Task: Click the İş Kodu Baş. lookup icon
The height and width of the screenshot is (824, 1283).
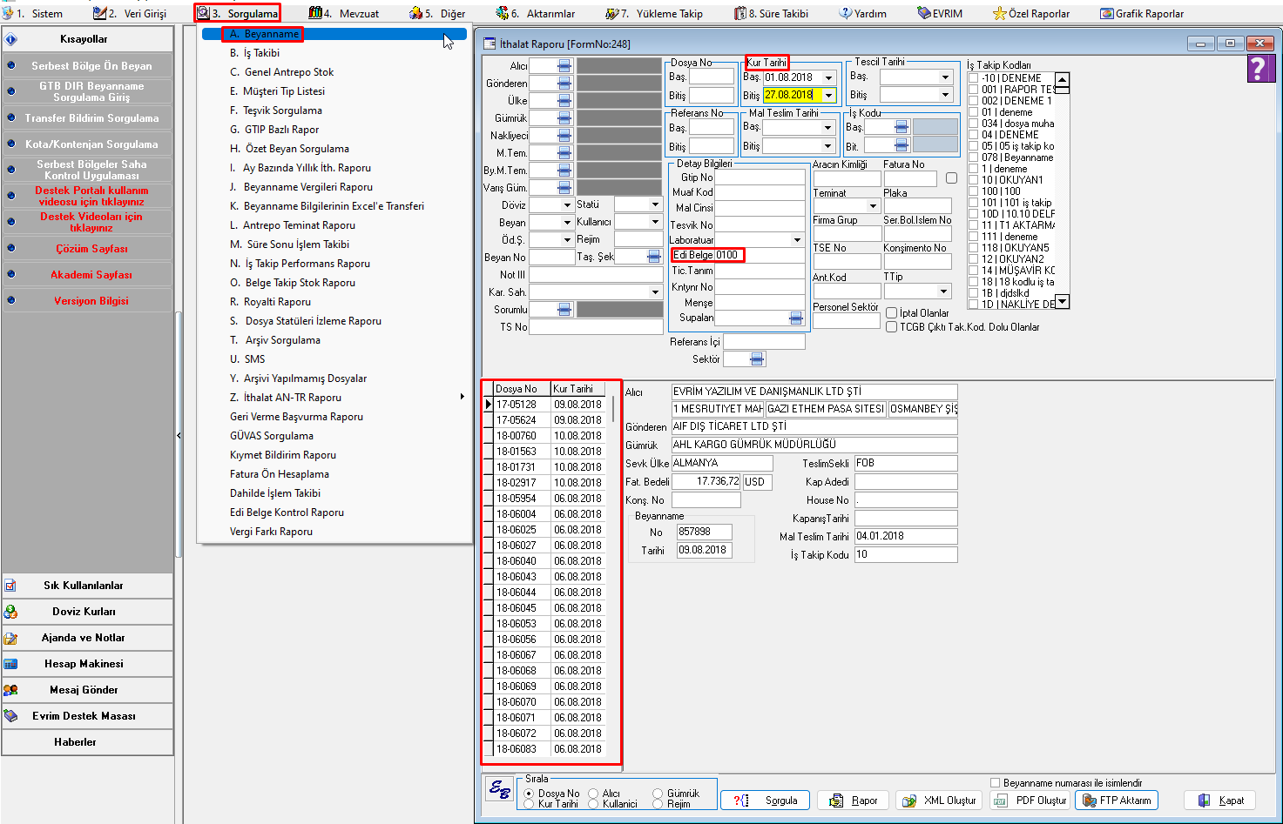Action: click(x=901, y=127)
